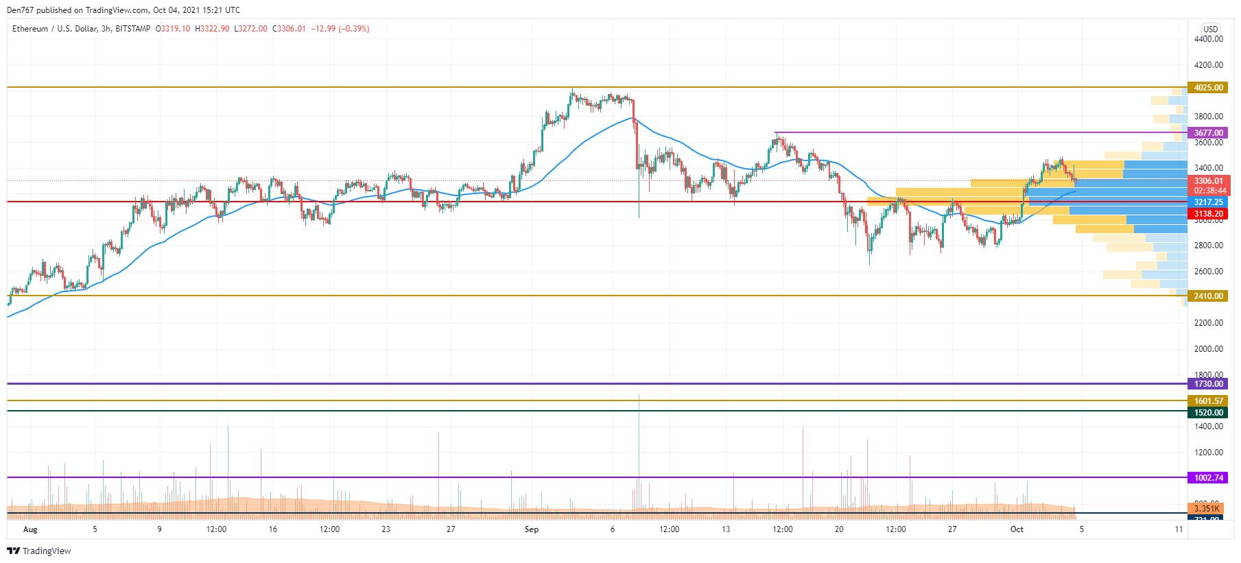The image size is (1241, 563).
Task: Click the Oct label on time axis
Action: tap(1017, 529)
